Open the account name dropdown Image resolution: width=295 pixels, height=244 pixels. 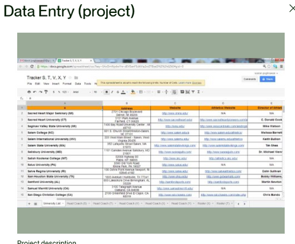click(266, 73)
